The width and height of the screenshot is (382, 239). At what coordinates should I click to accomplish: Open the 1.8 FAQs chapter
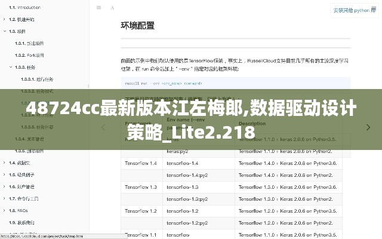coord(19,211)
